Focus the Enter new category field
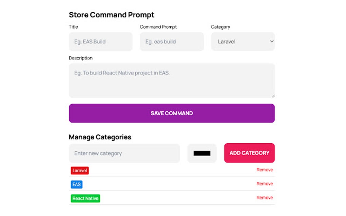Screen dimensions: 346x216 pyautogui.click(x=124, y=153)
